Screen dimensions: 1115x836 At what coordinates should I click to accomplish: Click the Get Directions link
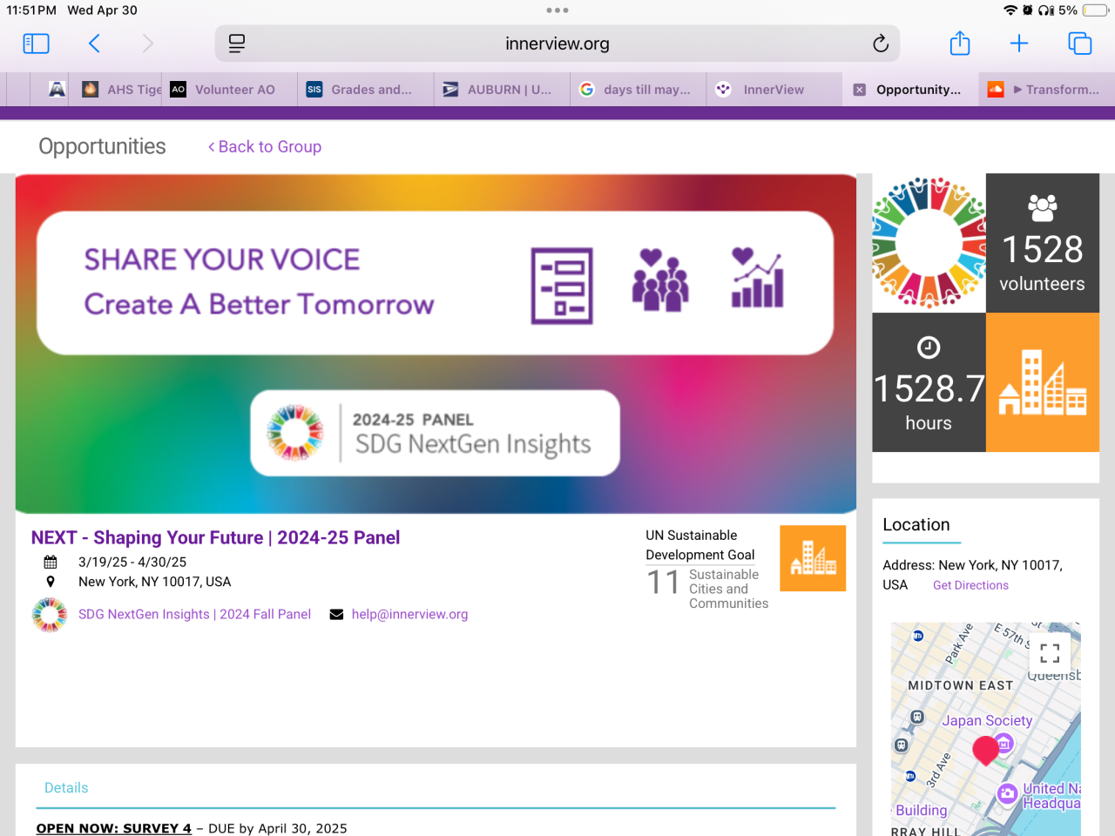(970, 586)
